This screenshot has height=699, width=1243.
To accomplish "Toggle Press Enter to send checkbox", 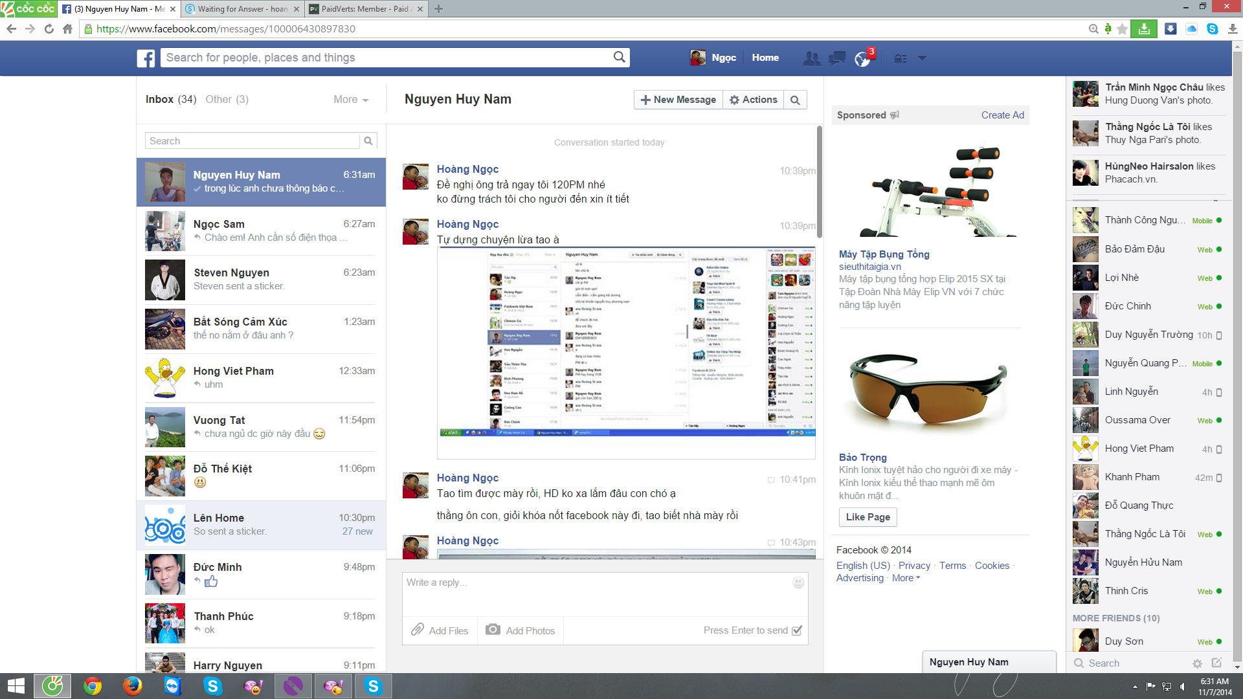I will 797,630.
